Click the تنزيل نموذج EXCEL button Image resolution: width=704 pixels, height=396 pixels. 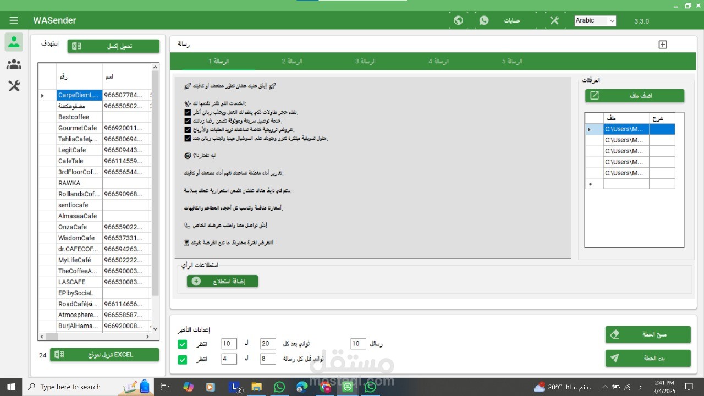coord(105,355)
